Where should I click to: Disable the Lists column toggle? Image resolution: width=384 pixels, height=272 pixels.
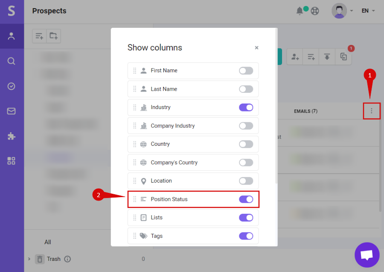246,218
